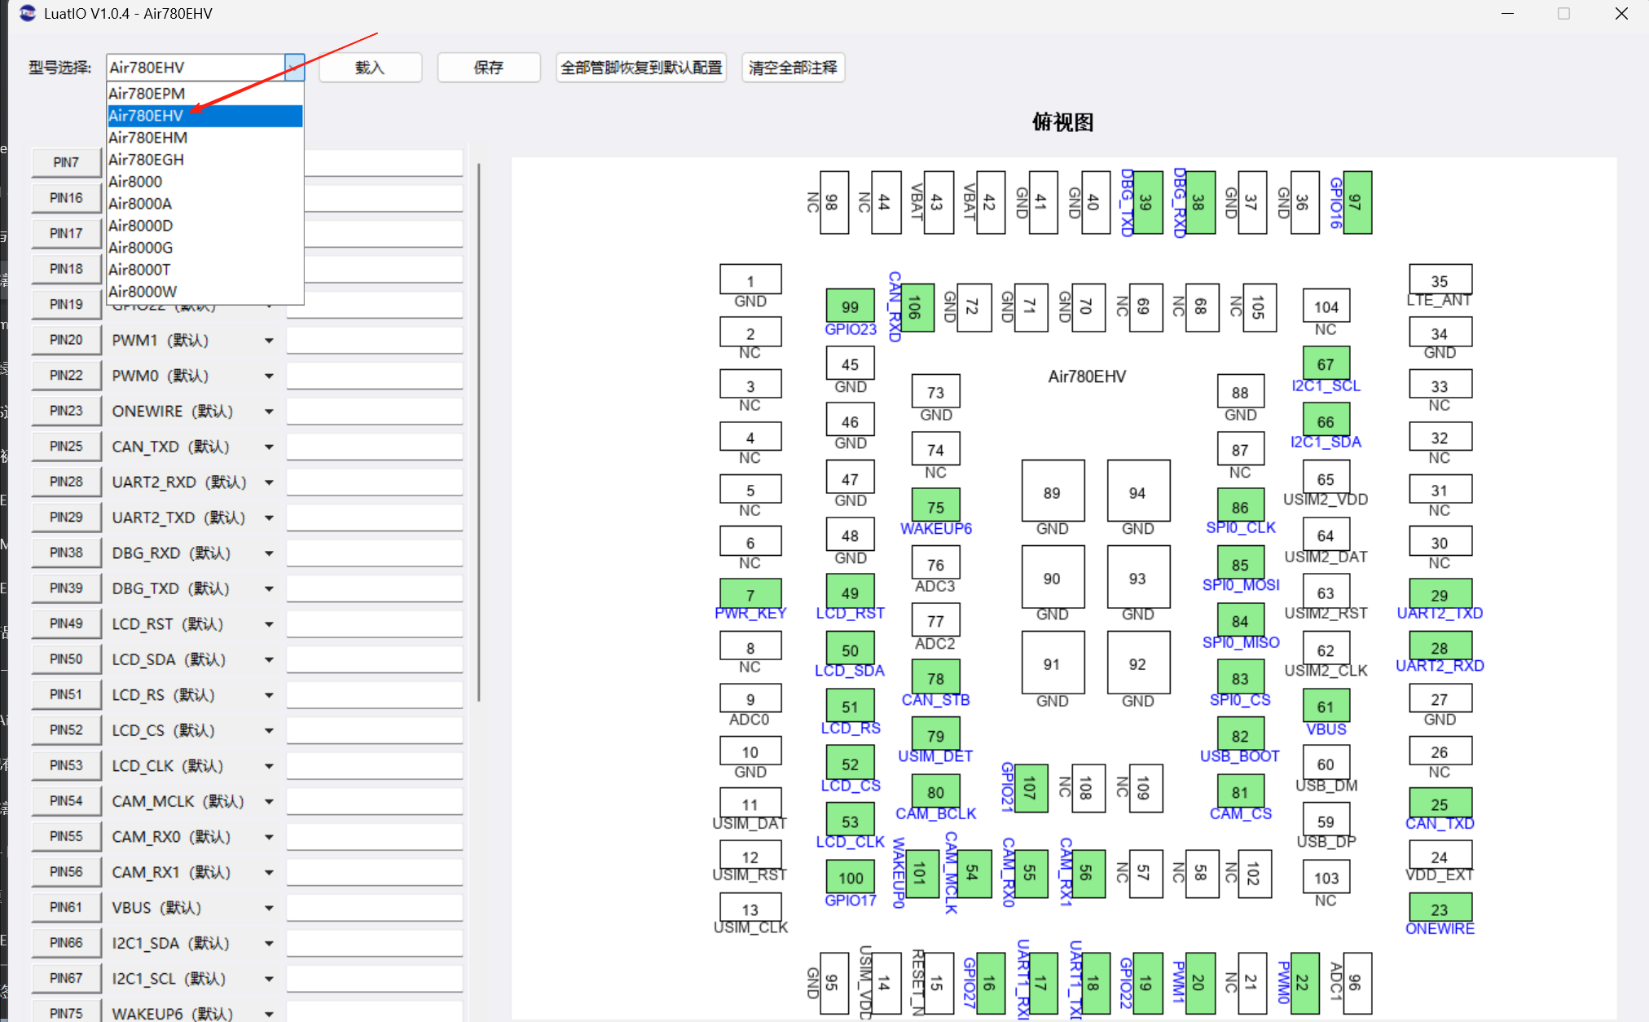The width and height of the screenshot is (1649, 1022).
Task: Click pin 49 LCD_RST pad
Action: point(850,592)
